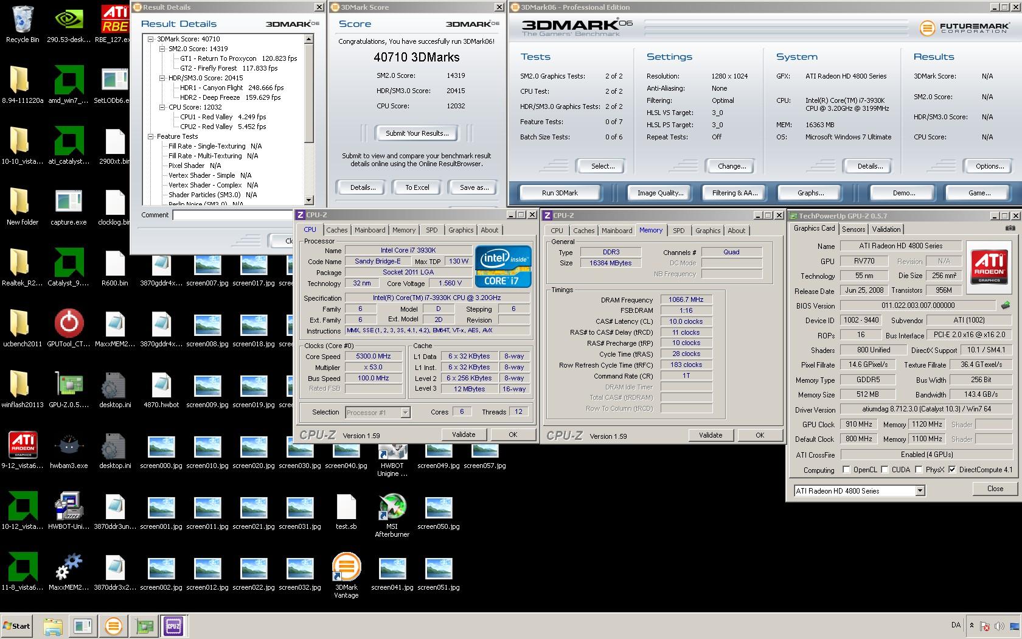Click the GPU-Z taskbar icon
Image resolution: width=1022 pixels, height=639 pixels.
tap(144, 626)
